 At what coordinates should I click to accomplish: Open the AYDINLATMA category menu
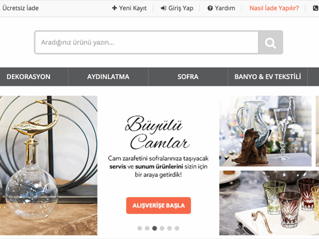[108, 77]
